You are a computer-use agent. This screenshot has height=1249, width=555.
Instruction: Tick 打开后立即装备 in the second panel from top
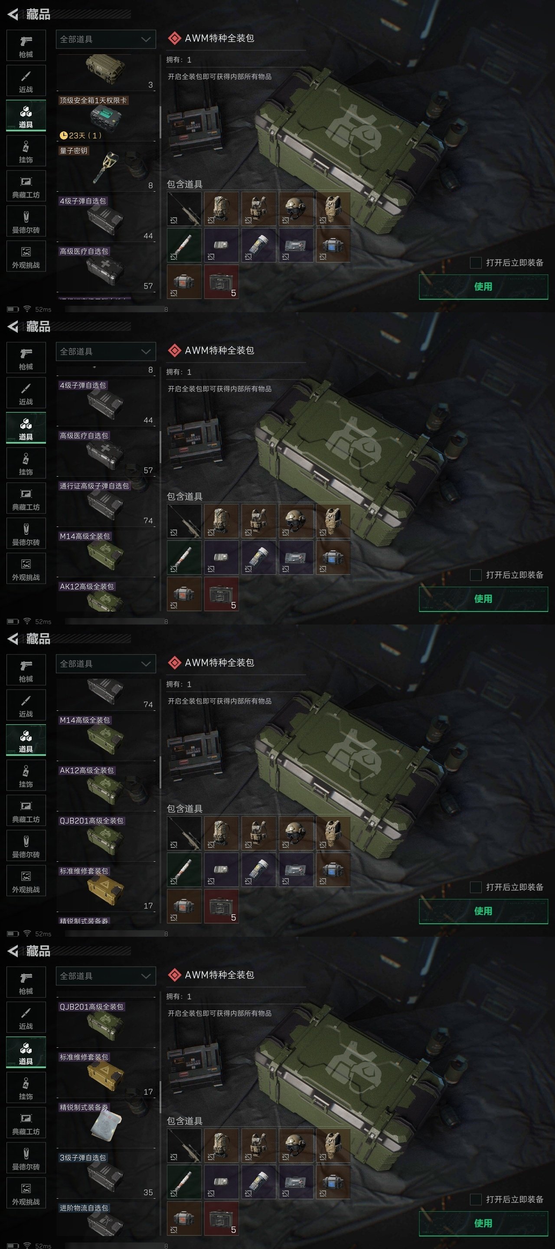[x=476, y=575]
